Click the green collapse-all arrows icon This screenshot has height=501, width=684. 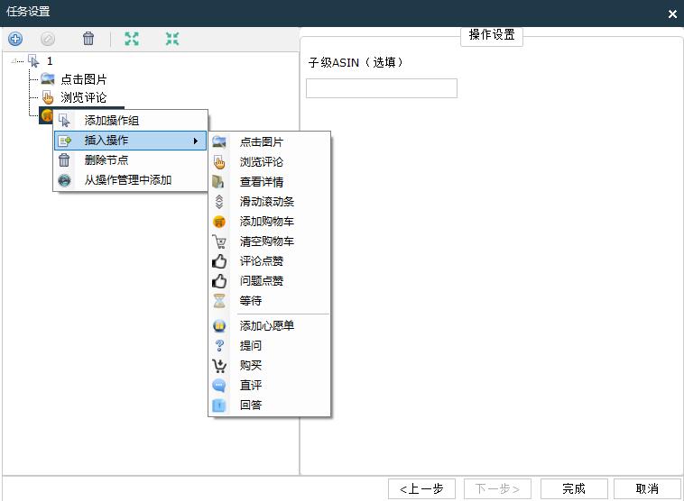point(172,39)
